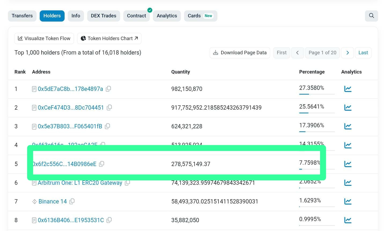
Task: Switch to the Transfers tab
Action: [x=22, y=16]
